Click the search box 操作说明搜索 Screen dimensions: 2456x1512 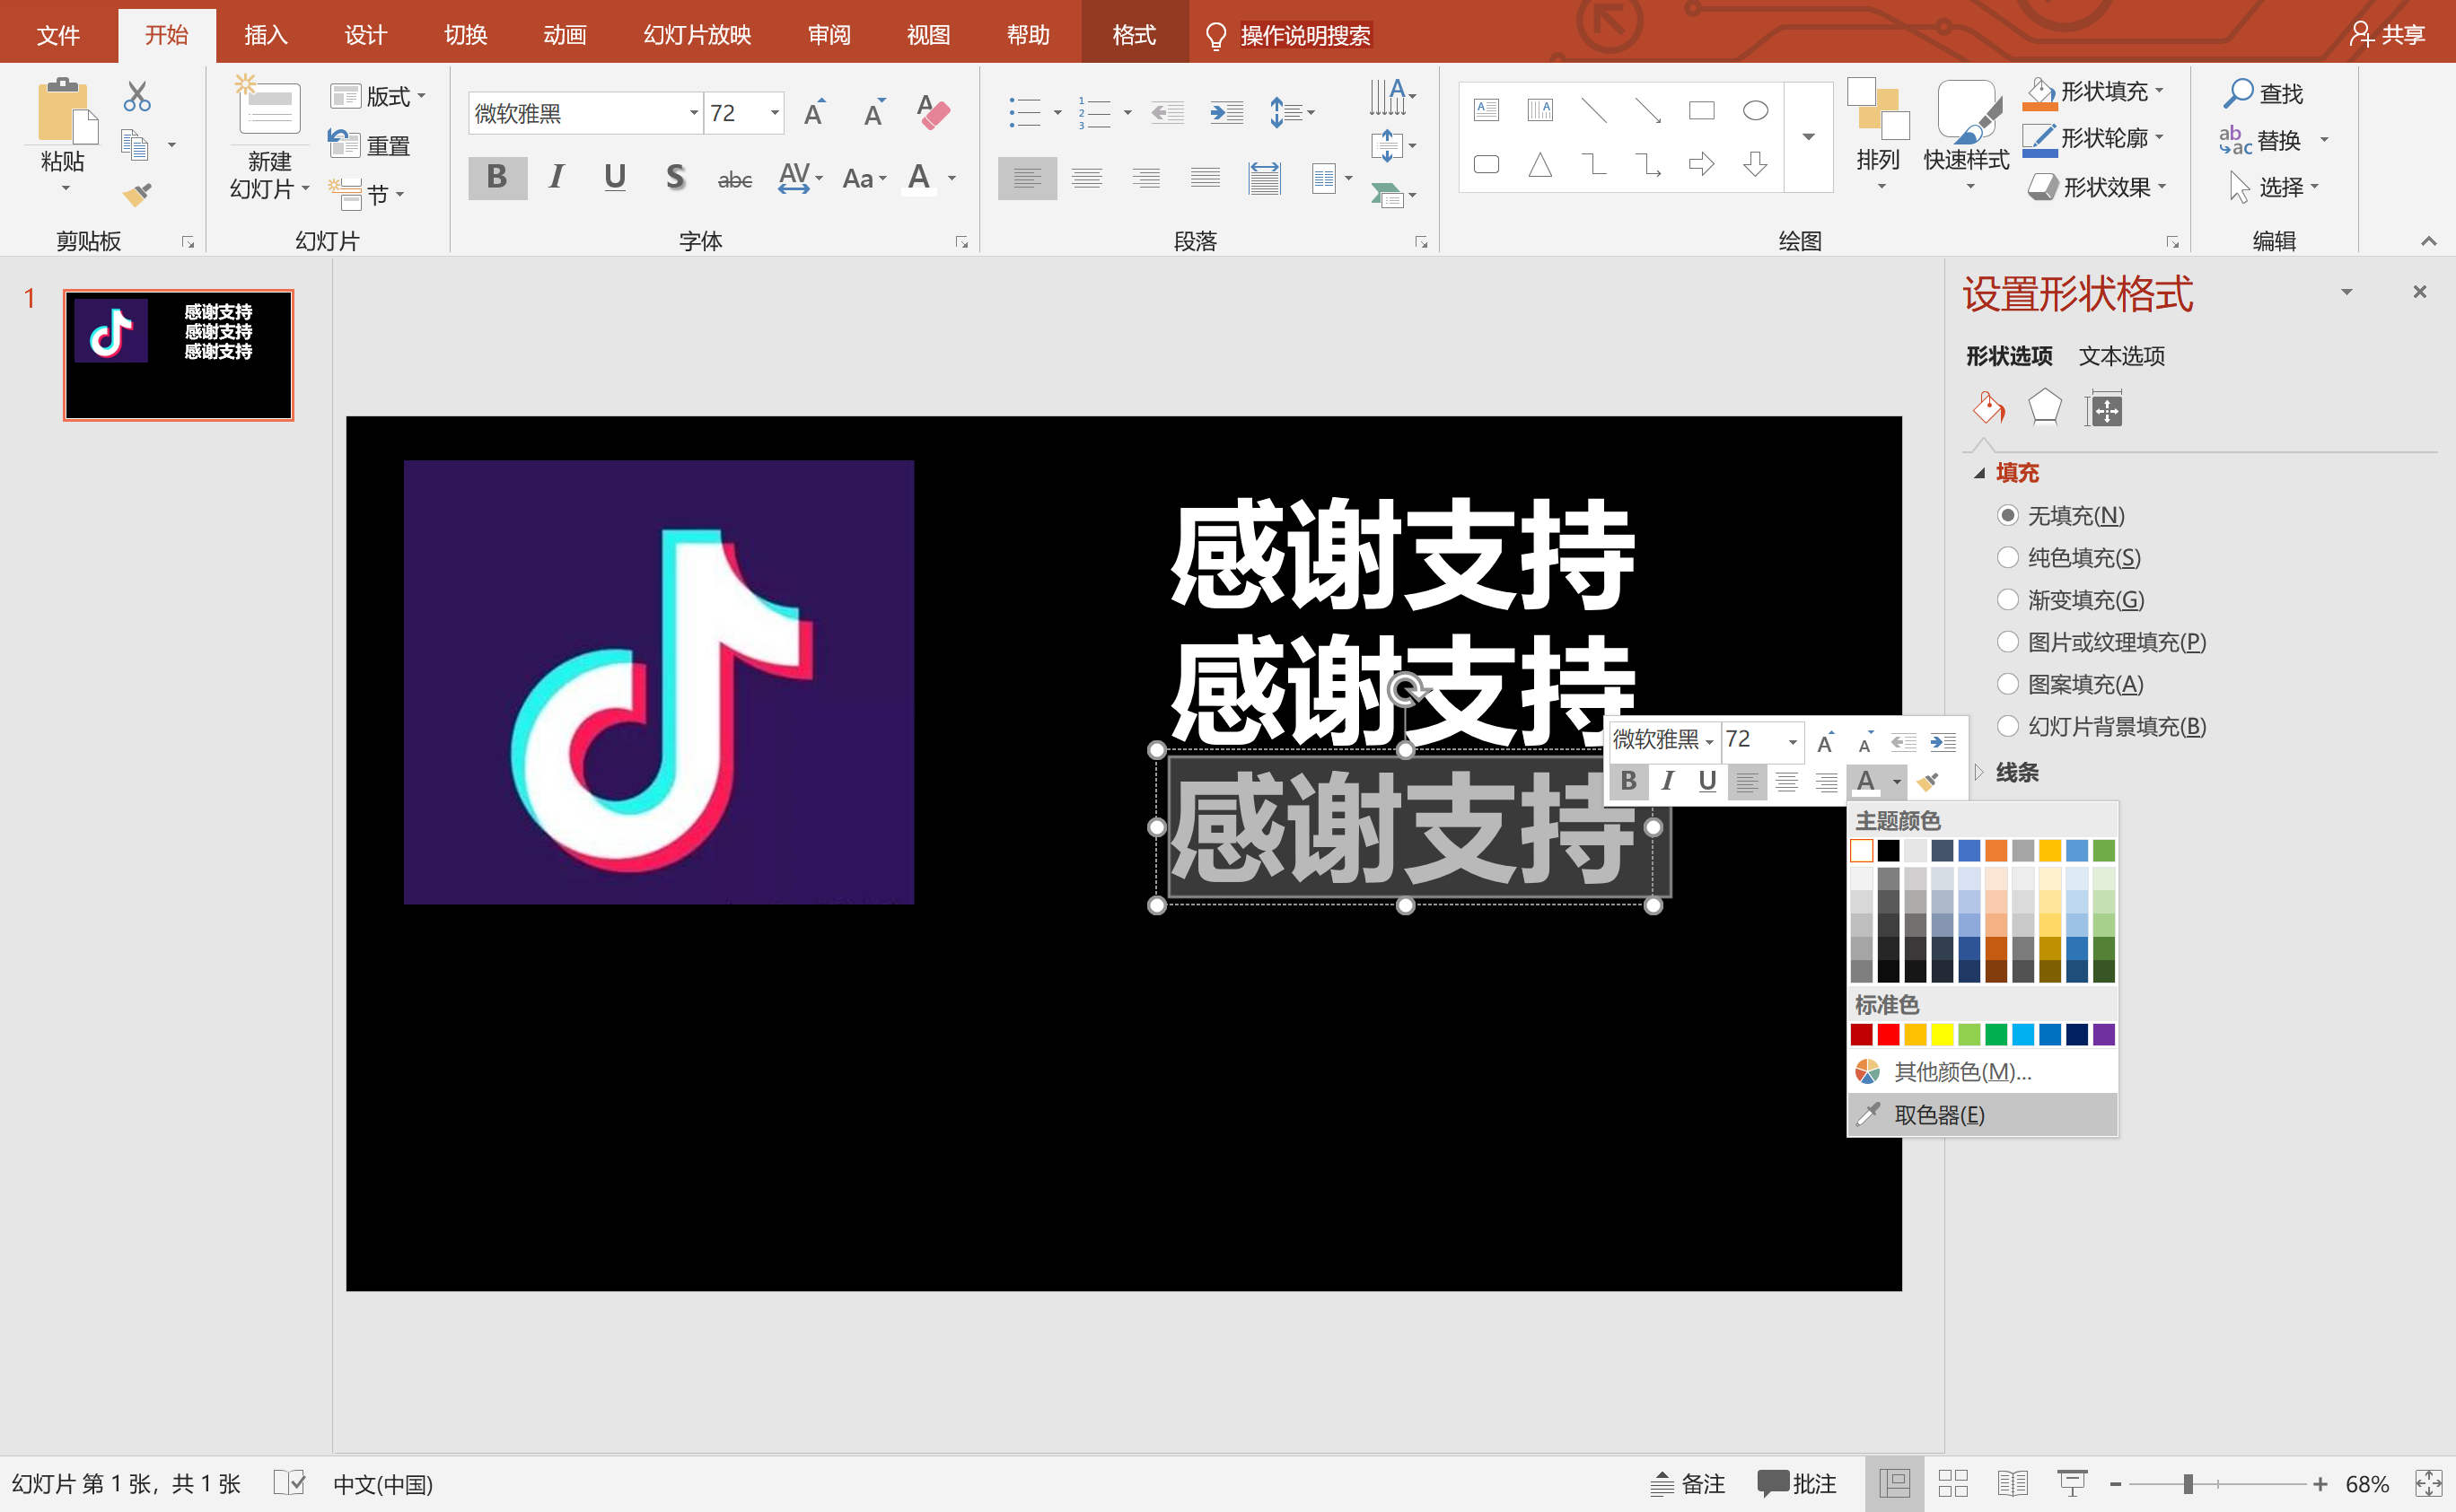[x=1303, y=35]
